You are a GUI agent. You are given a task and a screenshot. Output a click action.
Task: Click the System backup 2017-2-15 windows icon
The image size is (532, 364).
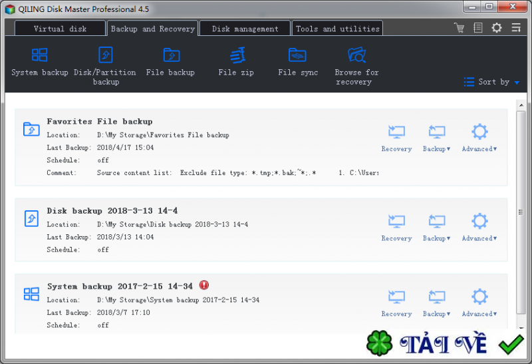[31, 294]
